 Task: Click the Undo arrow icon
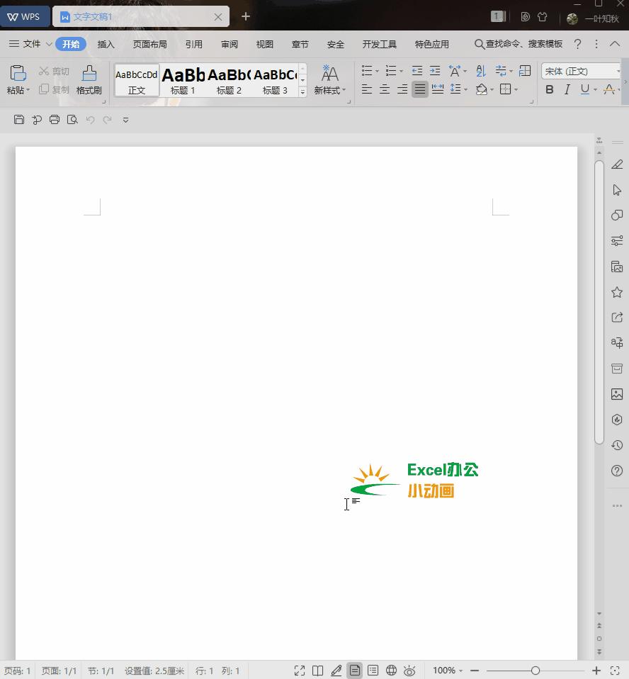[90, 120]
